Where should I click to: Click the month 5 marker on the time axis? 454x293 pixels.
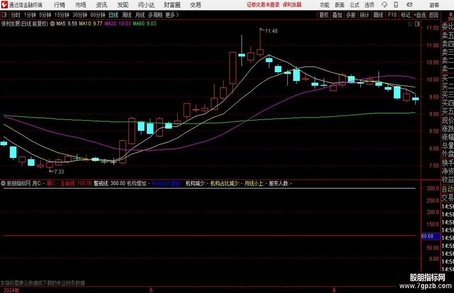coord(151,290)
